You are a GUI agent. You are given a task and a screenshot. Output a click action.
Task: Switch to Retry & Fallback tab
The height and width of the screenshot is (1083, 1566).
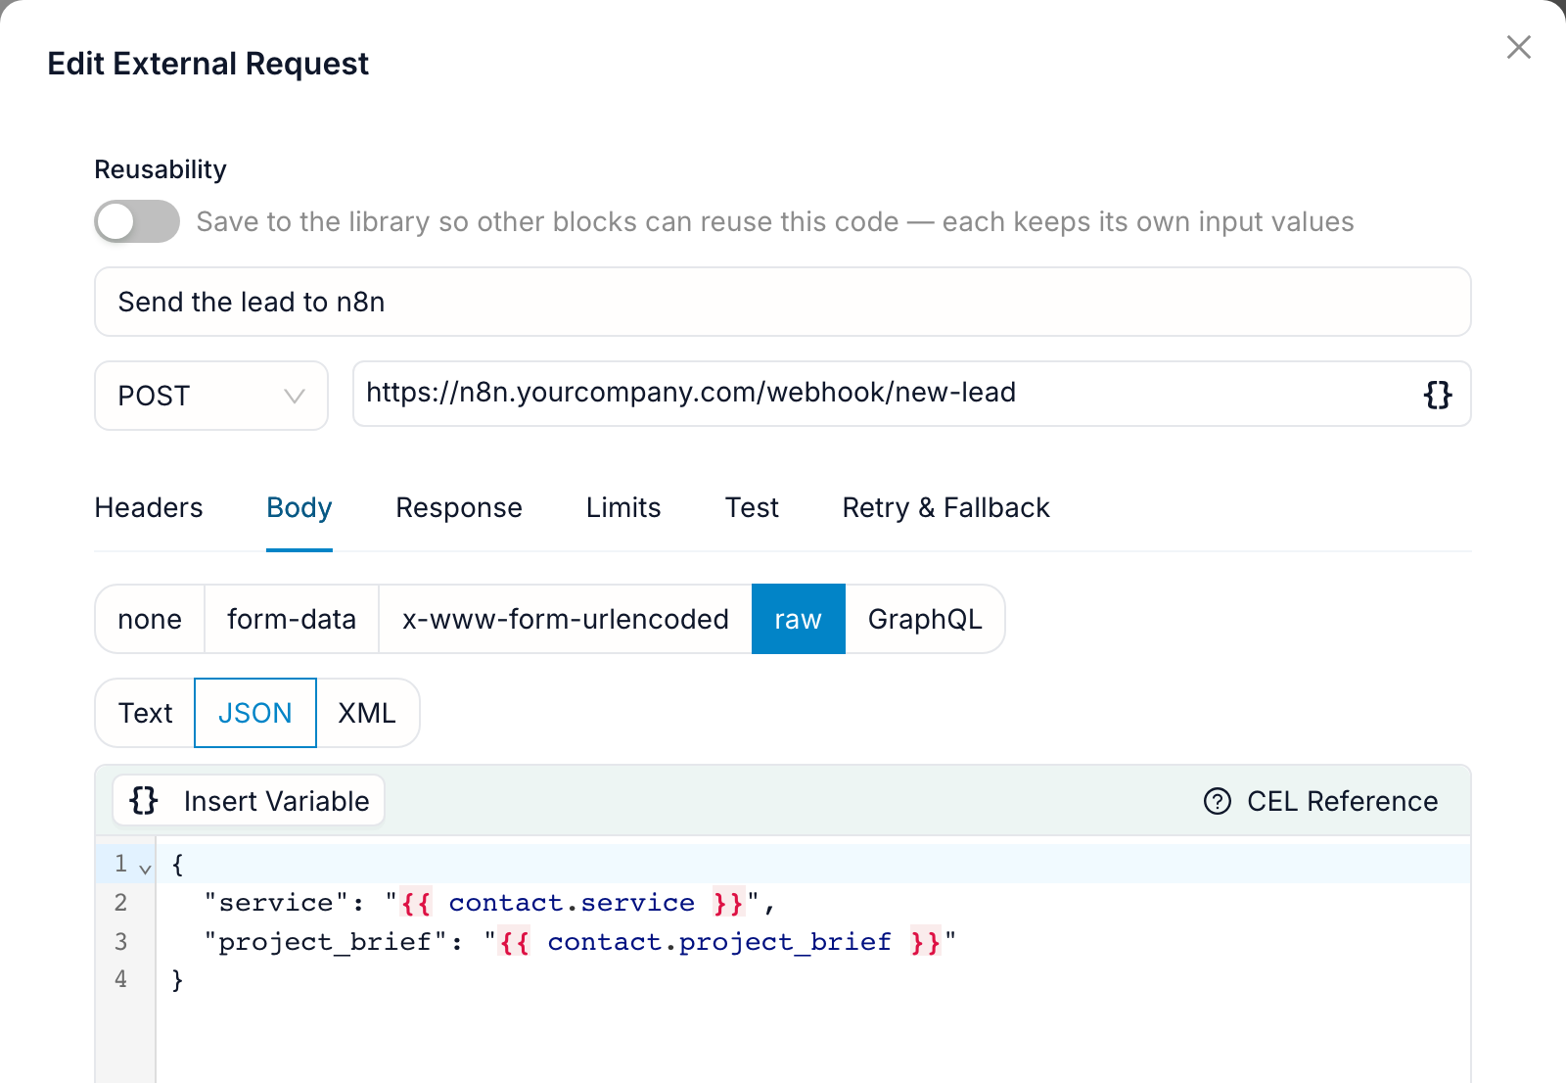945,507
